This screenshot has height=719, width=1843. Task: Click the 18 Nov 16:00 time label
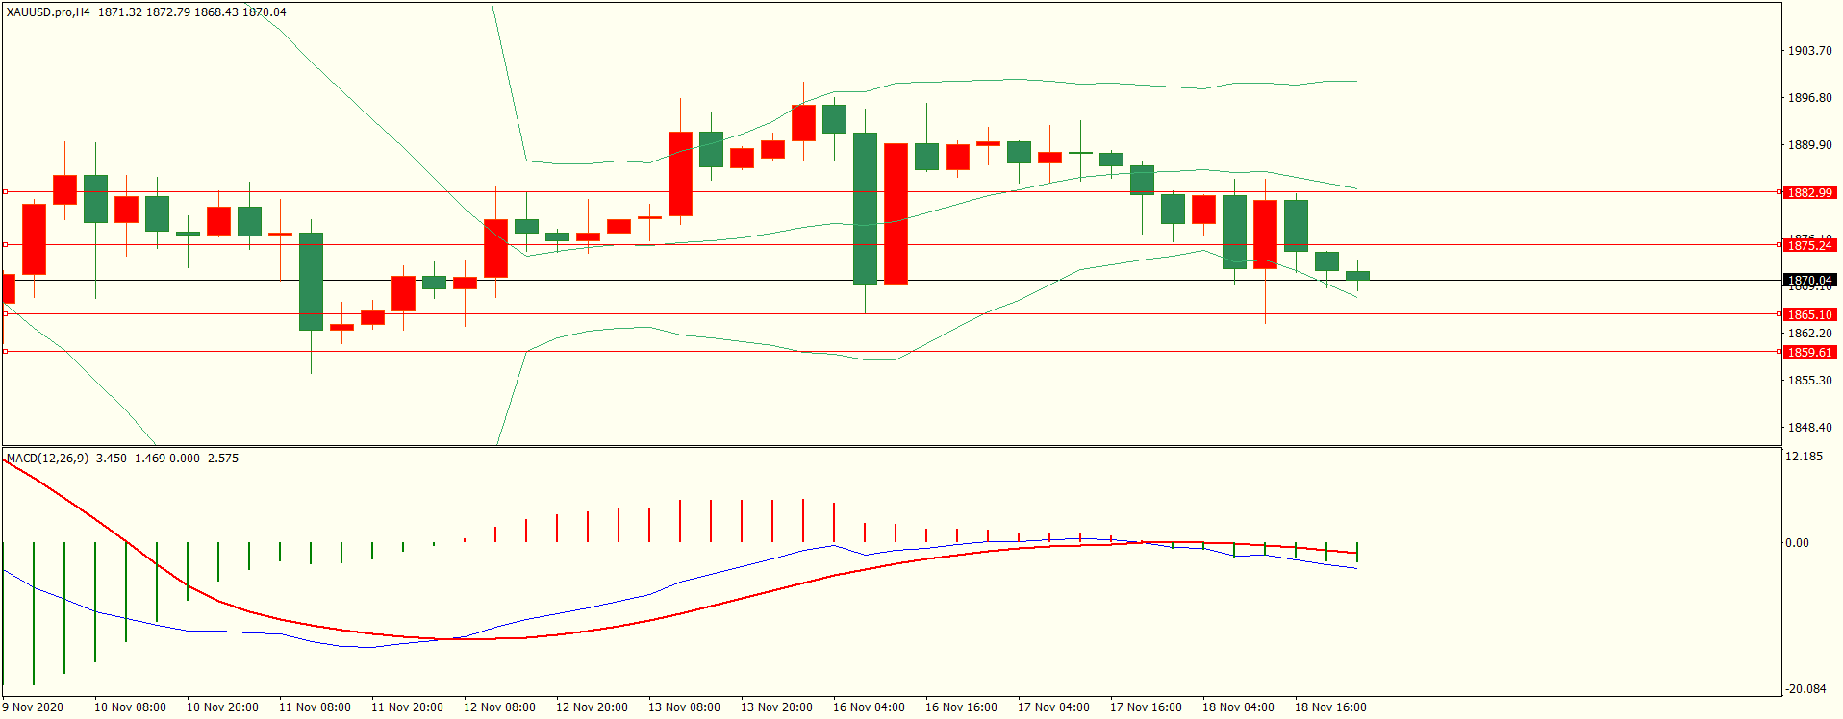coord(1330,707)
